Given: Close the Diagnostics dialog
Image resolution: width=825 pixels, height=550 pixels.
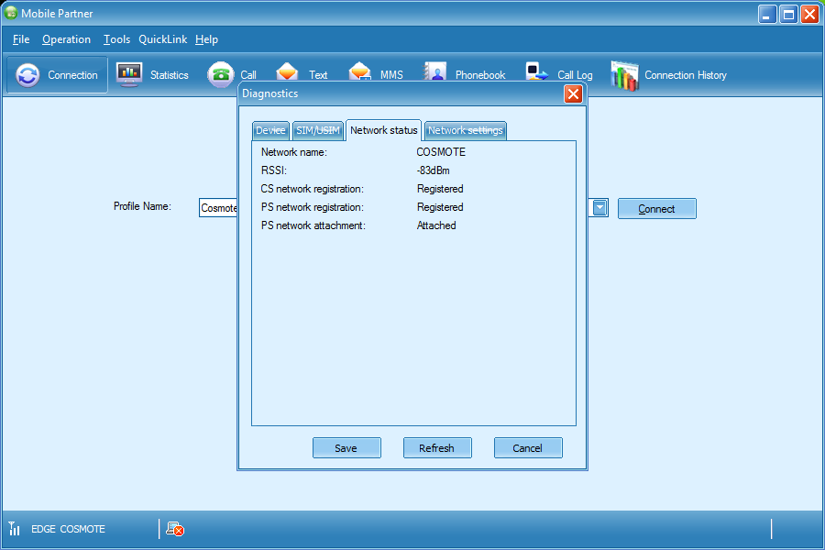Looking at the screenshot, I should point(573,94).
